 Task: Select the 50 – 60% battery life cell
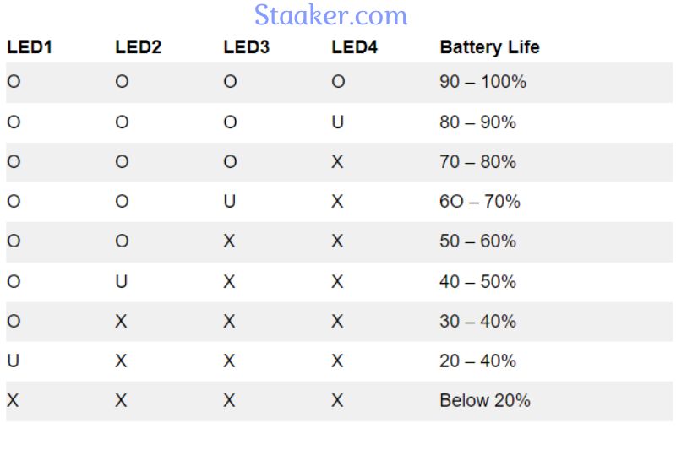(477, 241)
